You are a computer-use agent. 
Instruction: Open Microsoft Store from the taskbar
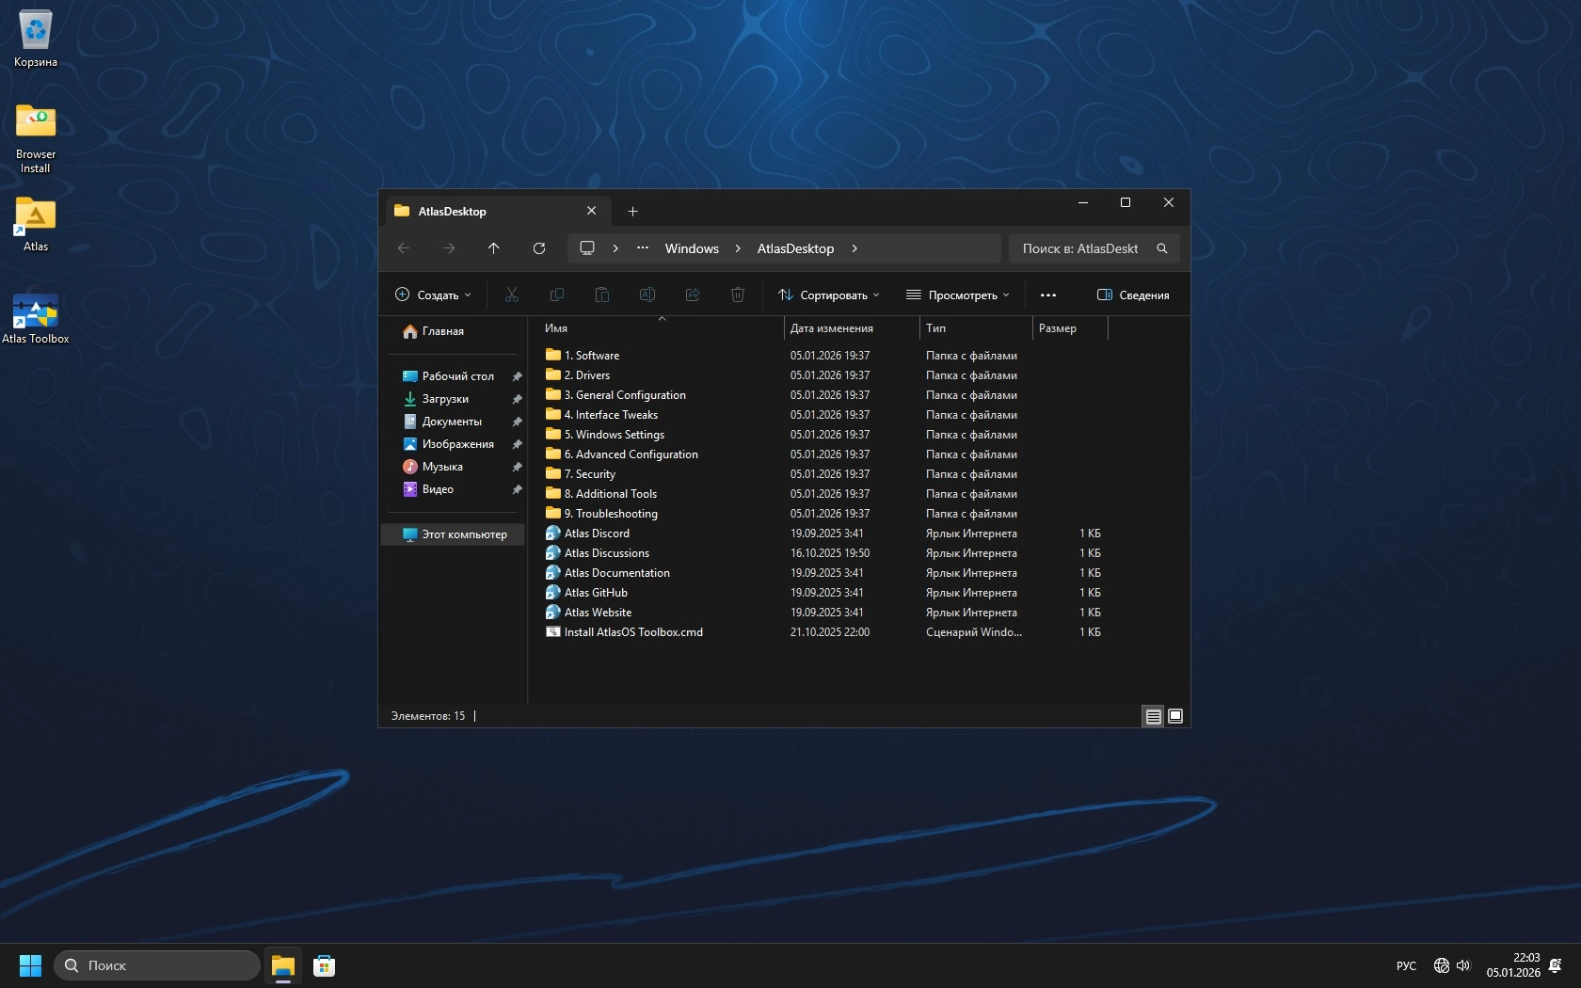tap(325, 966)
